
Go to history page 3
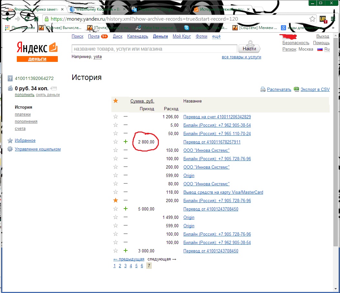point(125,266)
